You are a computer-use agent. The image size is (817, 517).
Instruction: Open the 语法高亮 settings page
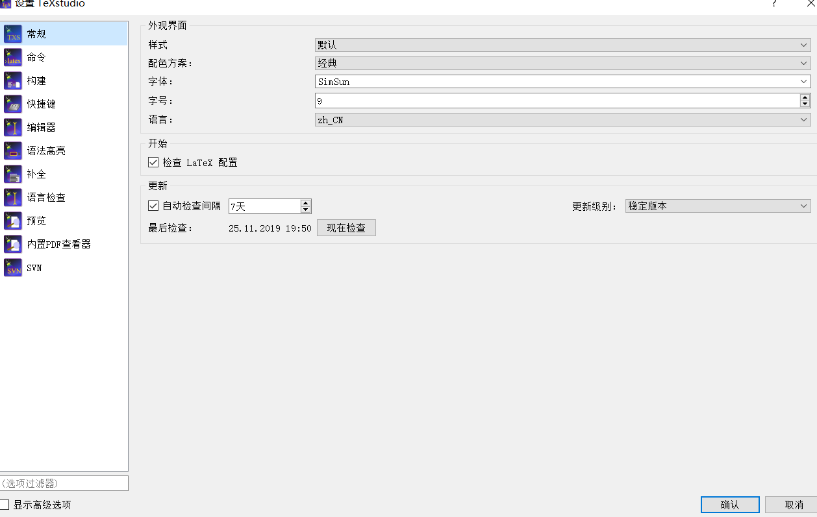(x=64, y=150)
